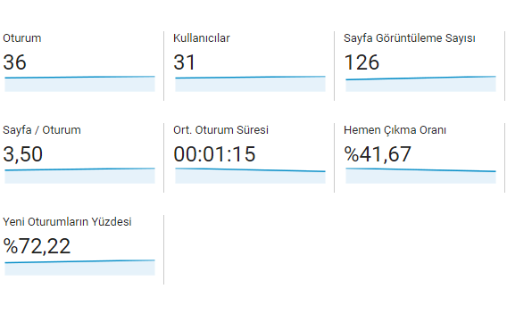The height and width of the screenshot is (322, 507).
Task: Select the Sayfa Görüntüleme Sayısı label
Action: [x=410, y=38]
